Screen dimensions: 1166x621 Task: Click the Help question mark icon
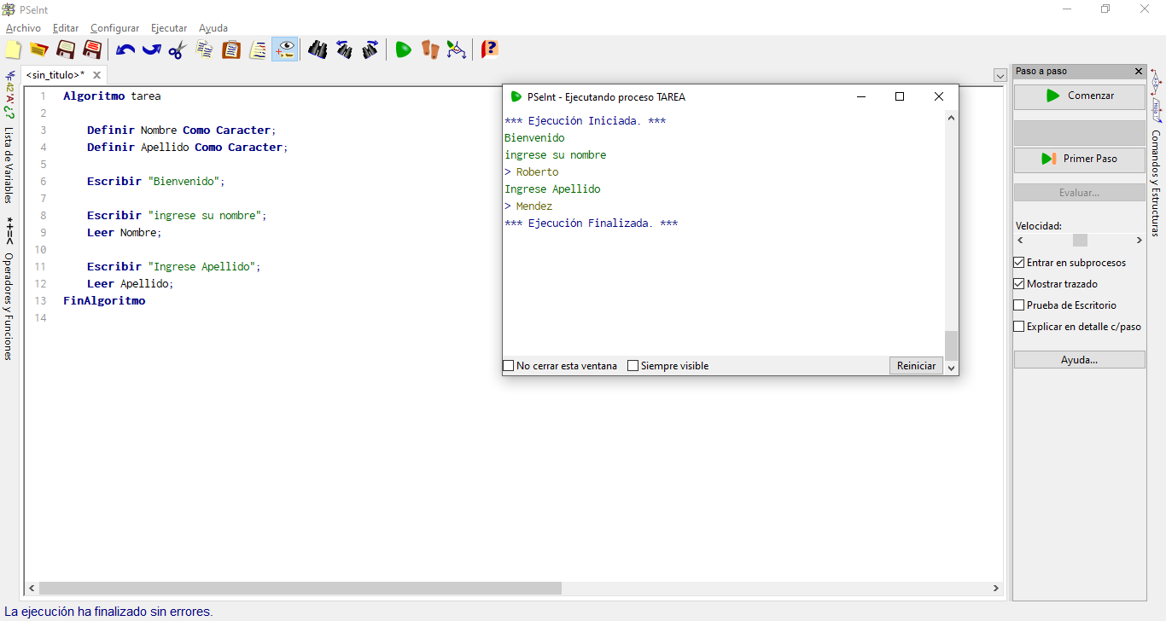click(x=489, y=49)
